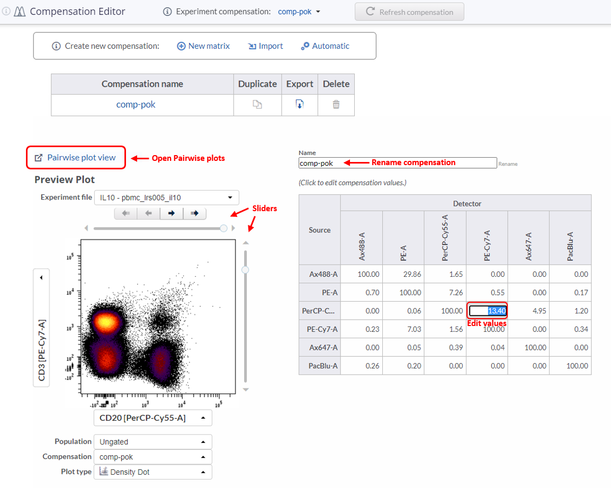Go to previous experiment file arrow

148,213
